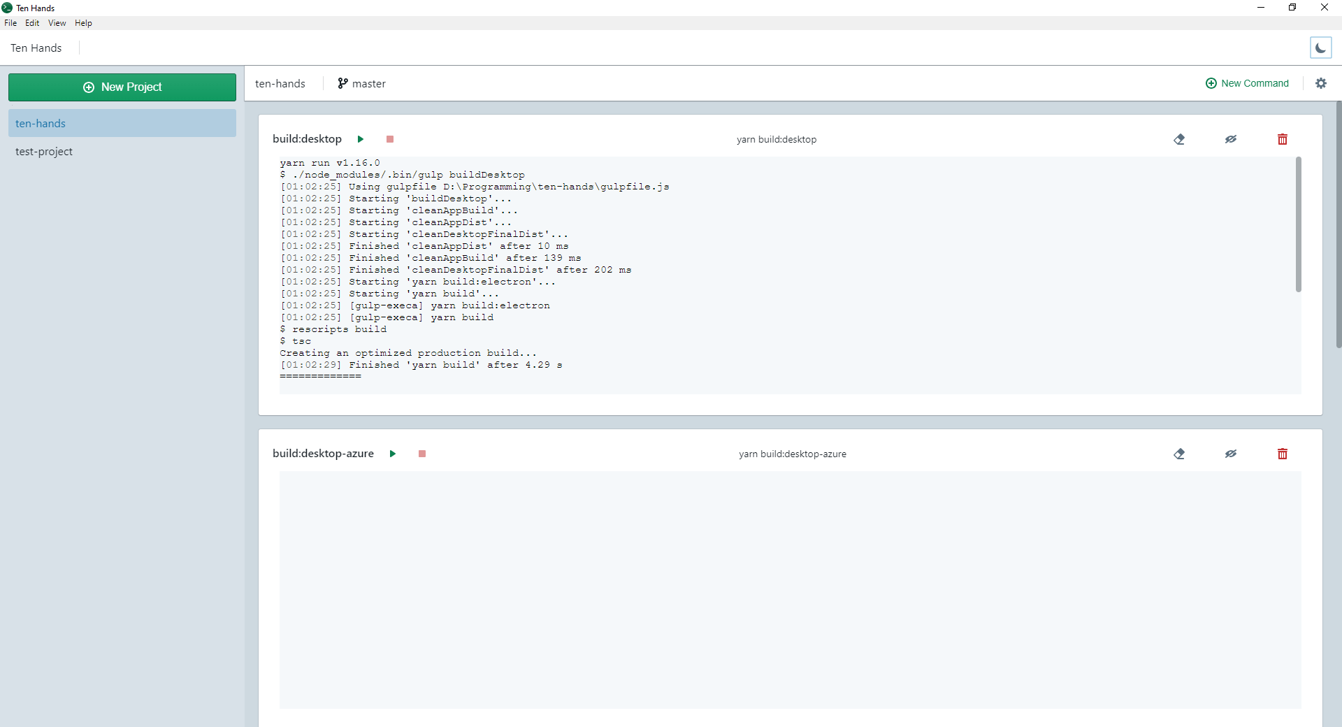Toggle dark mode with moon icon
The width and height of the screenshot is (1342, 727).
coord(1320,48)
